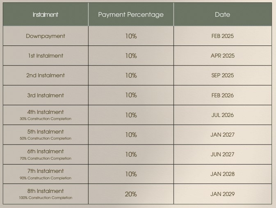Click the 70% Construction Completion subtitle
276x208 pixels.
[46, 158]
